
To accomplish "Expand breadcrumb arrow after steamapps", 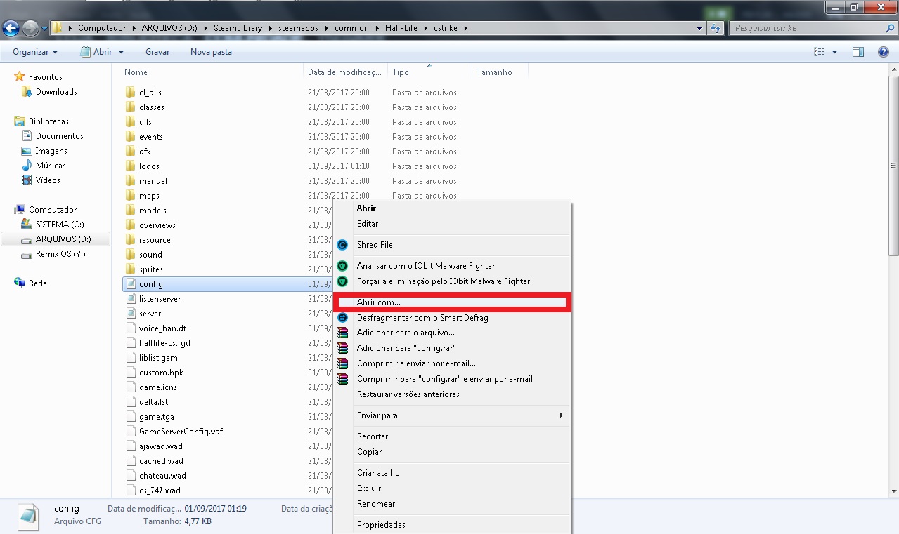I will (328, 28).
